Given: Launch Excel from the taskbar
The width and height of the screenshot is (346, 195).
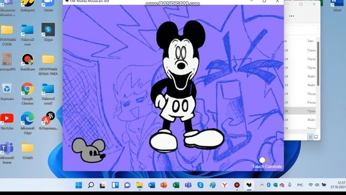Looking at the screenshot, I should (176, 185).
